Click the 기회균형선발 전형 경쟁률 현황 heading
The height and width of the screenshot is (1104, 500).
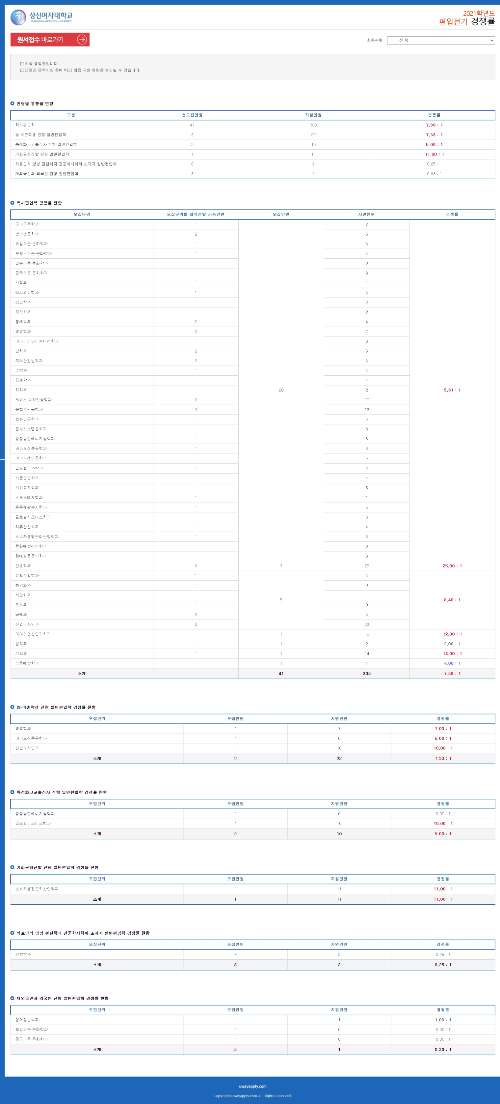tap(57, 867)
